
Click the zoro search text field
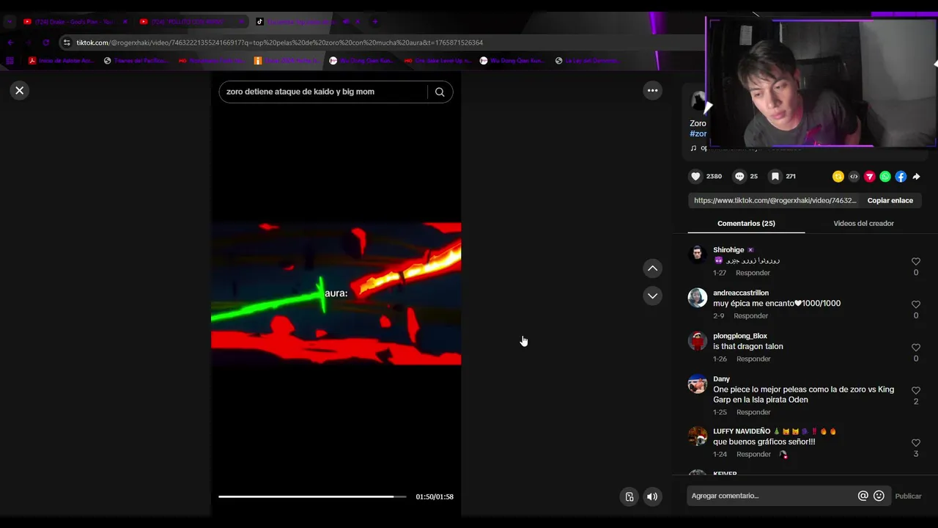click(323, 92)
